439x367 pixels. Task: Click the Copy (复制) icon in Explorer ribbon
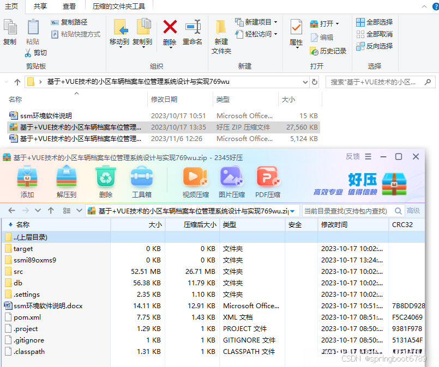(x=10, y=27)
